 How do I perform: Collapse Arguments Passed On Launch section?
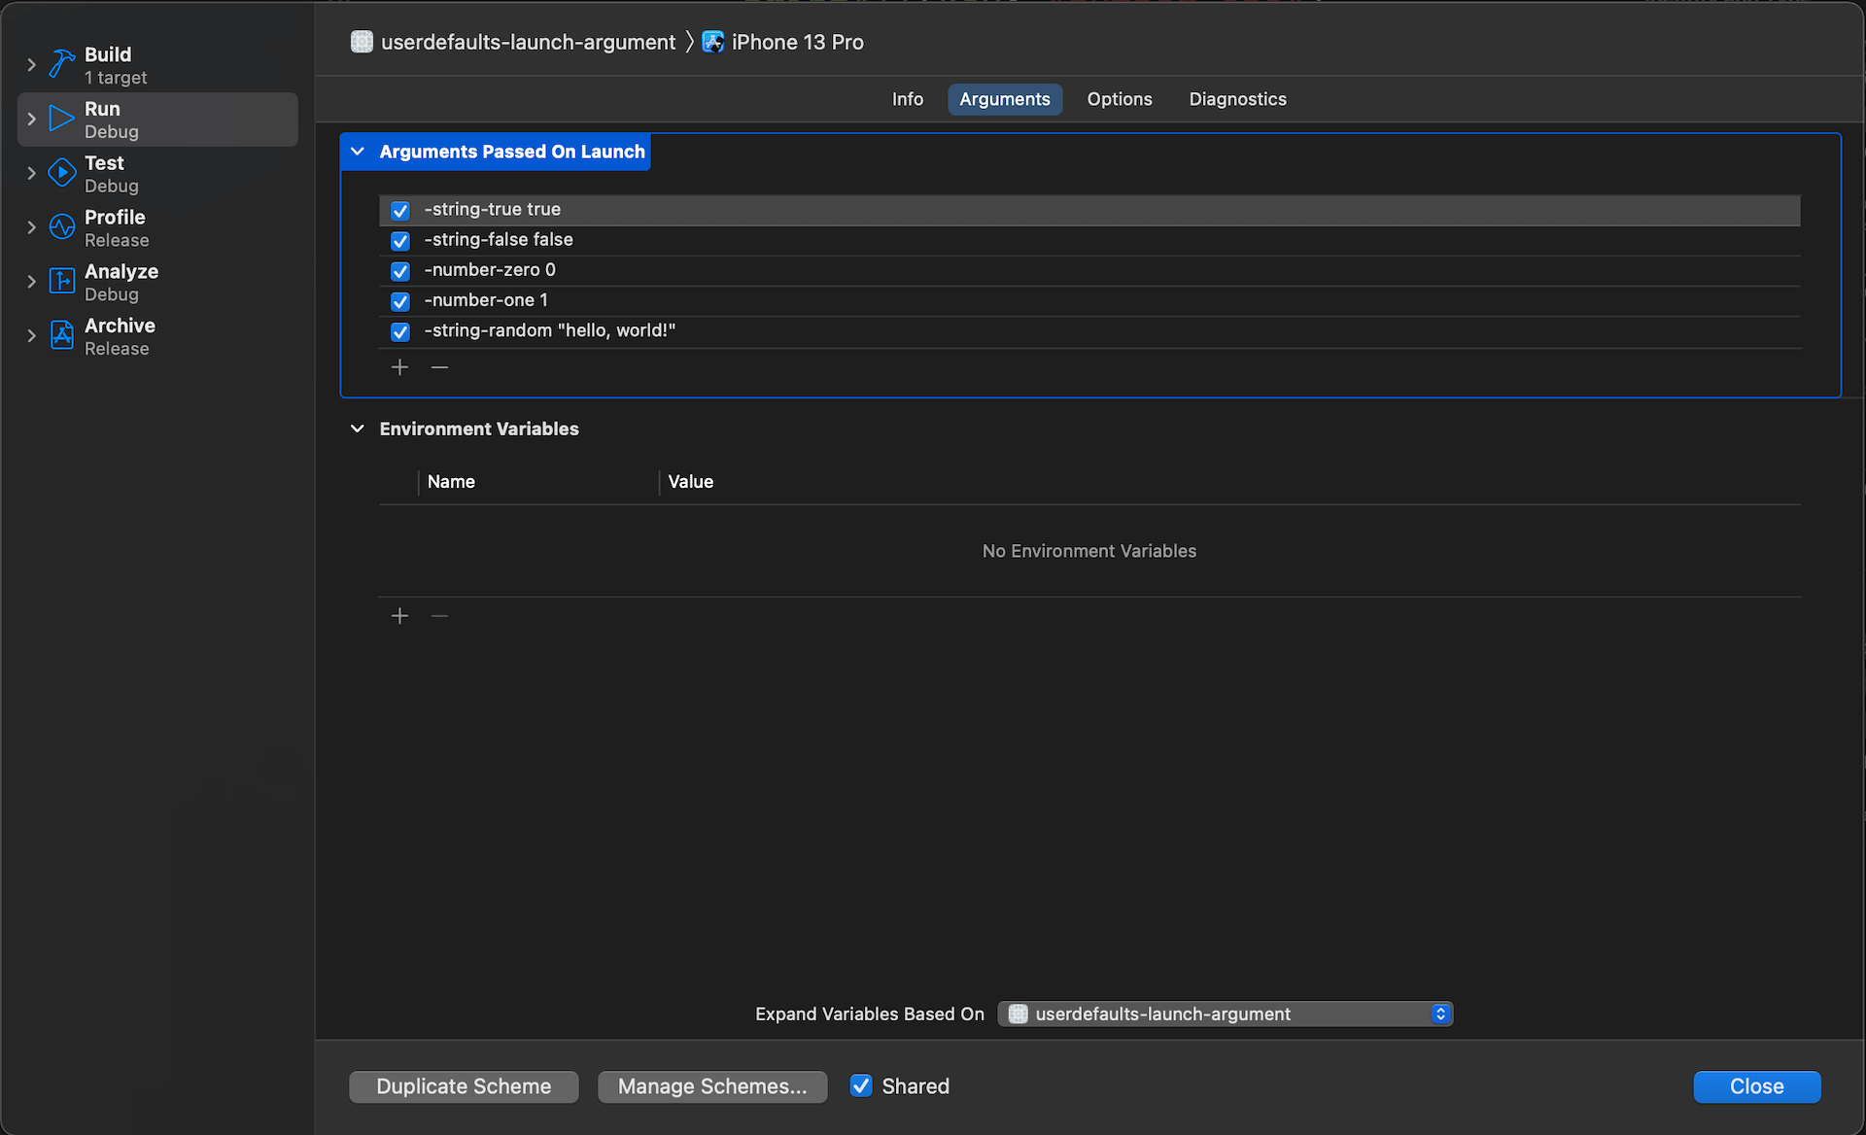coord(358,152)
